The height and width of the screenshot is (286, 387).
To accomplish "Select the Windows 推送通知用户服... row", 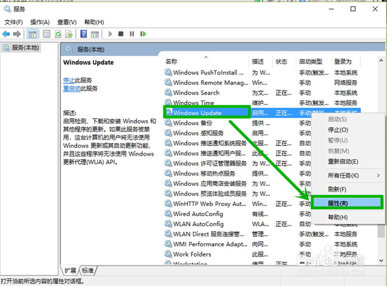I will coord(237,153).
